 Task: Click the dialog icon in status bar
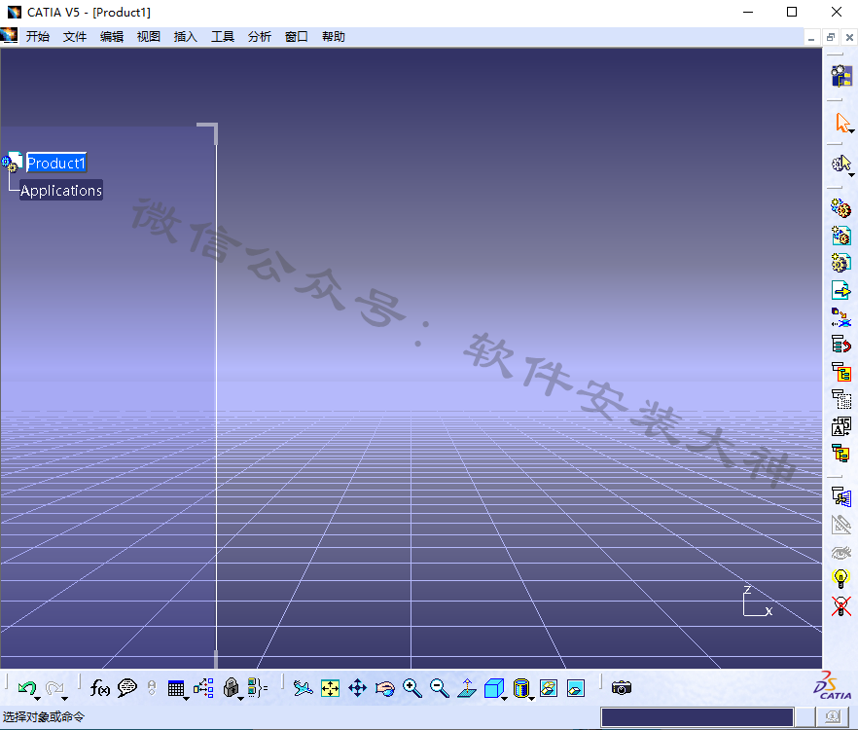pyautogui.click(x=833, y=716)
